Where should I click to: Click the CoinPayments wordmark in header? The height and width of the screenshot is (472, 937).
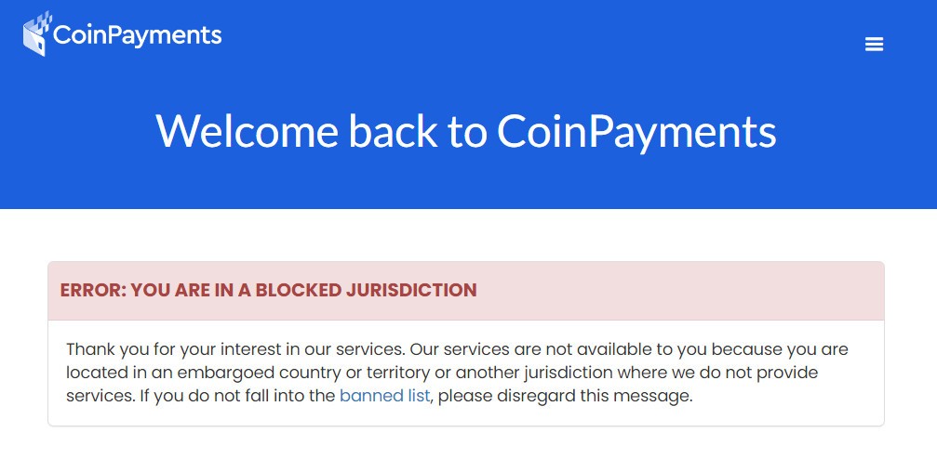(138, 35)
